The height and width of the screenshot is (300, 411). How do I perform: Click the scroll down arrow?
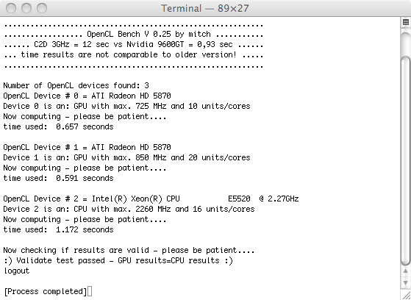click(x=406, y=283)
